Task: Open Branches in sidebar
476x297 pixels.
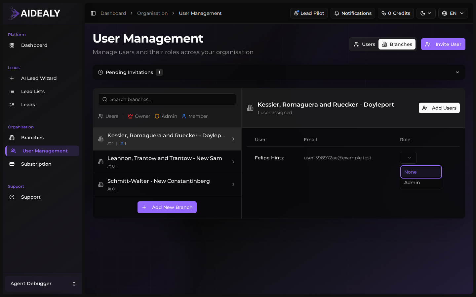Action: pyautogui.click(x=42, y=138)
